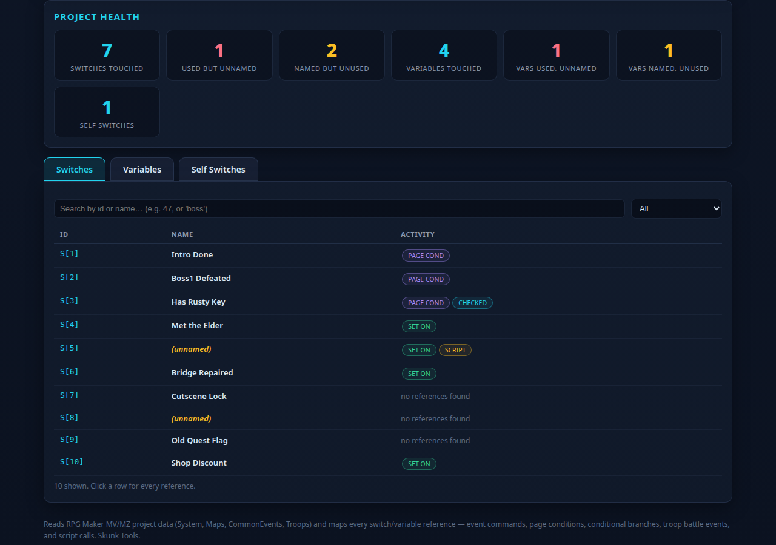Click the ID column header

(64, 234)
